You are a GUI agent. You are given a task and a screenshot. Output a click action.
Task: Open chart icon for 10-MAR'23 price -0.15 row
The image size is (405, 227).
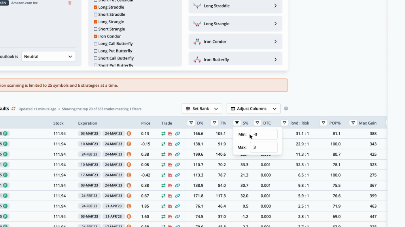click(x=170, y=144)
